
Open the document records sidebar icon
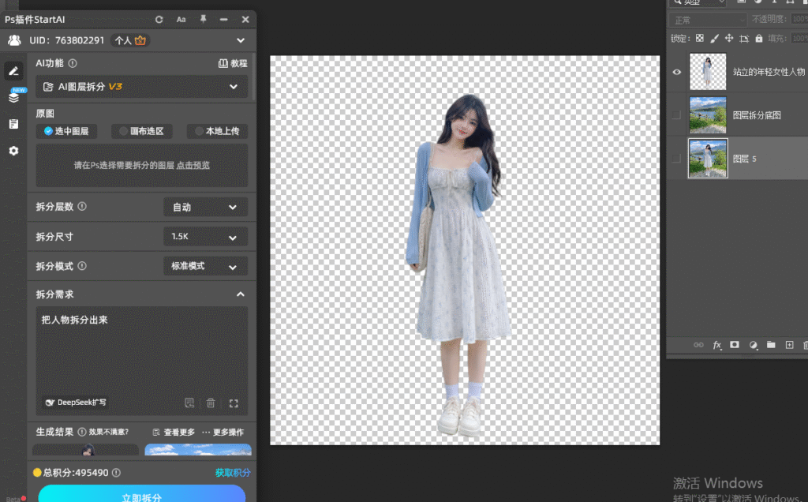[x=14, y=124]
